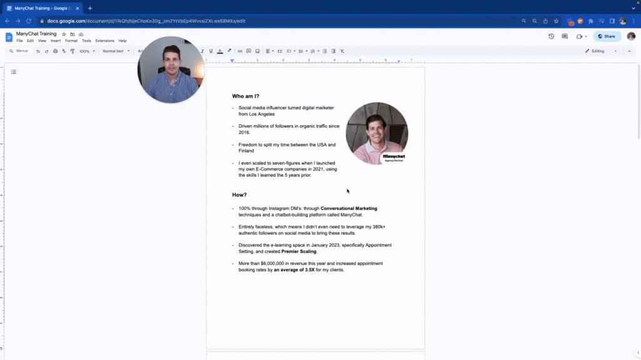Clear formatting from selected text
Image resolution: width=641 pixels, height=360 pixels.
click(x=342, y=51)
